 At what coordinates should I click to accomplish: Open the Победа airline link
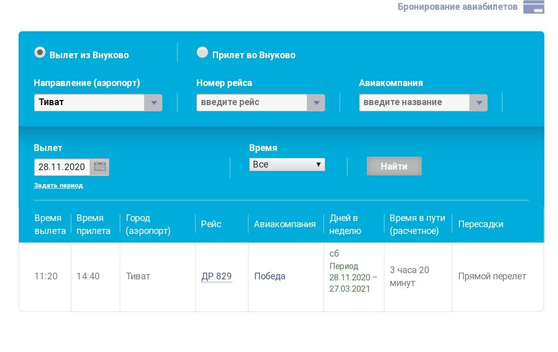click(270, 276)
